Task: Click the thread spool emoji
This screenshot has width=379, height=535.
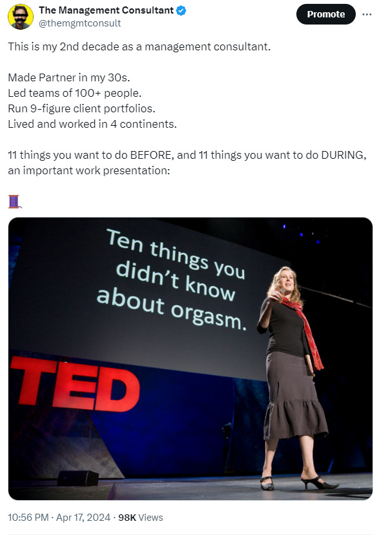Action: 15,201
